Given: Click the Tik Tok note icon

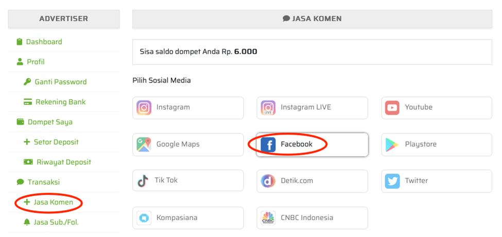Looking at the screenshot, I should 143,181.
